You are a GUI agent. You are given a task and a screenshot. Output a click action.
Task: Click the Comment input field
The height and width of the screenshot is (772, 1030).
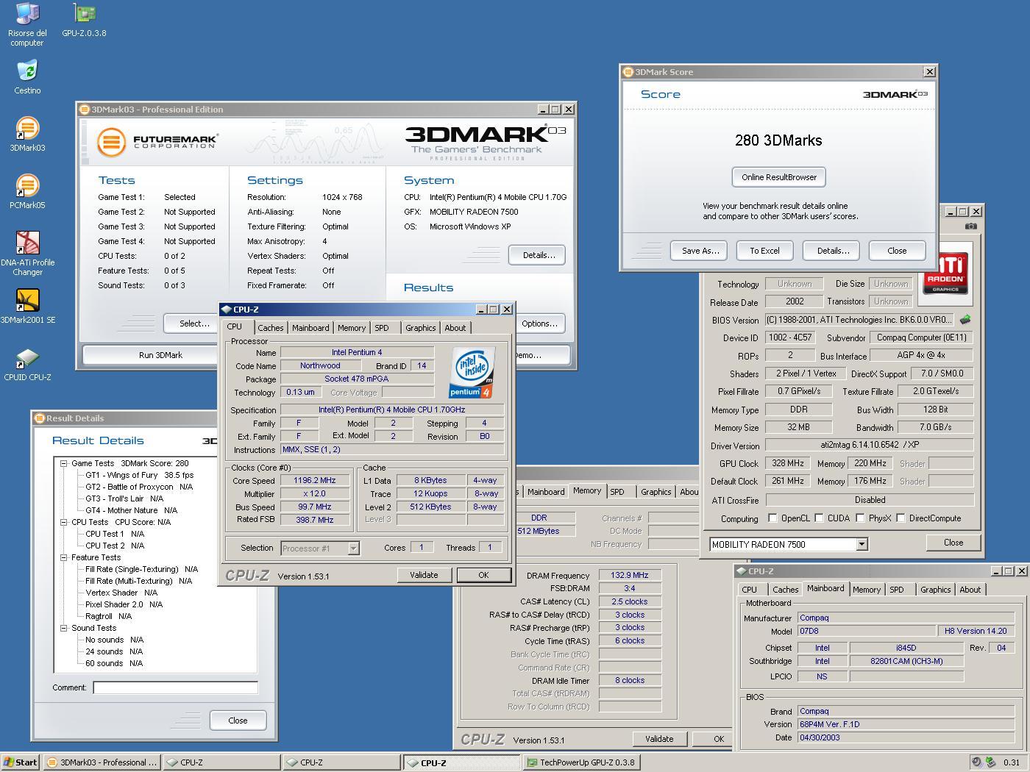click(x=175, y=687)
